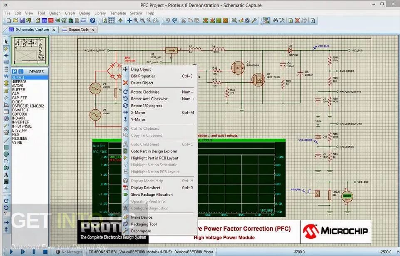Click the Step simulation button
The width and height of the screenshot is (400, 256).
22,252
